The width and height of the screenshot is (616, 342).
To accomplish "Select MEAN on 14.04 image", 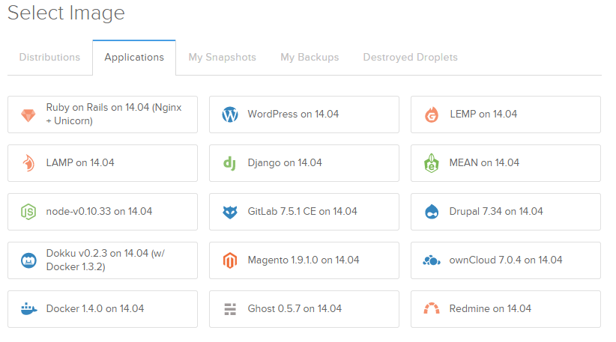I will click(x=506, y=163).
